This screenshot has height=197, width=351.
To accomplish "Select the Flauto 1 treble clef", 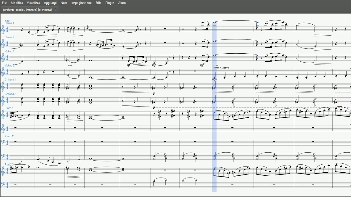I will click(x=3, y=29).
